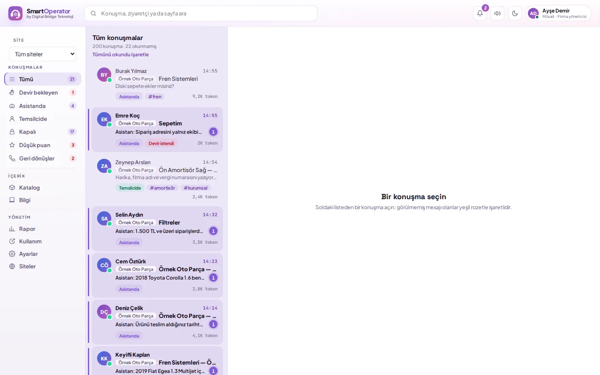Click the Siteler globe icon
Screen dimensions: 600x375
click(x=12, y=266)
